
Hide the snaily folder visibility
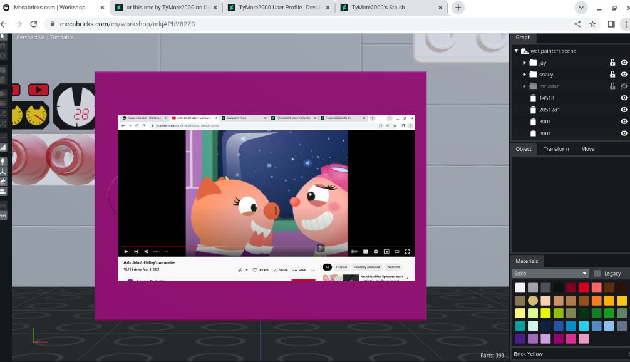tap(624, 74)
